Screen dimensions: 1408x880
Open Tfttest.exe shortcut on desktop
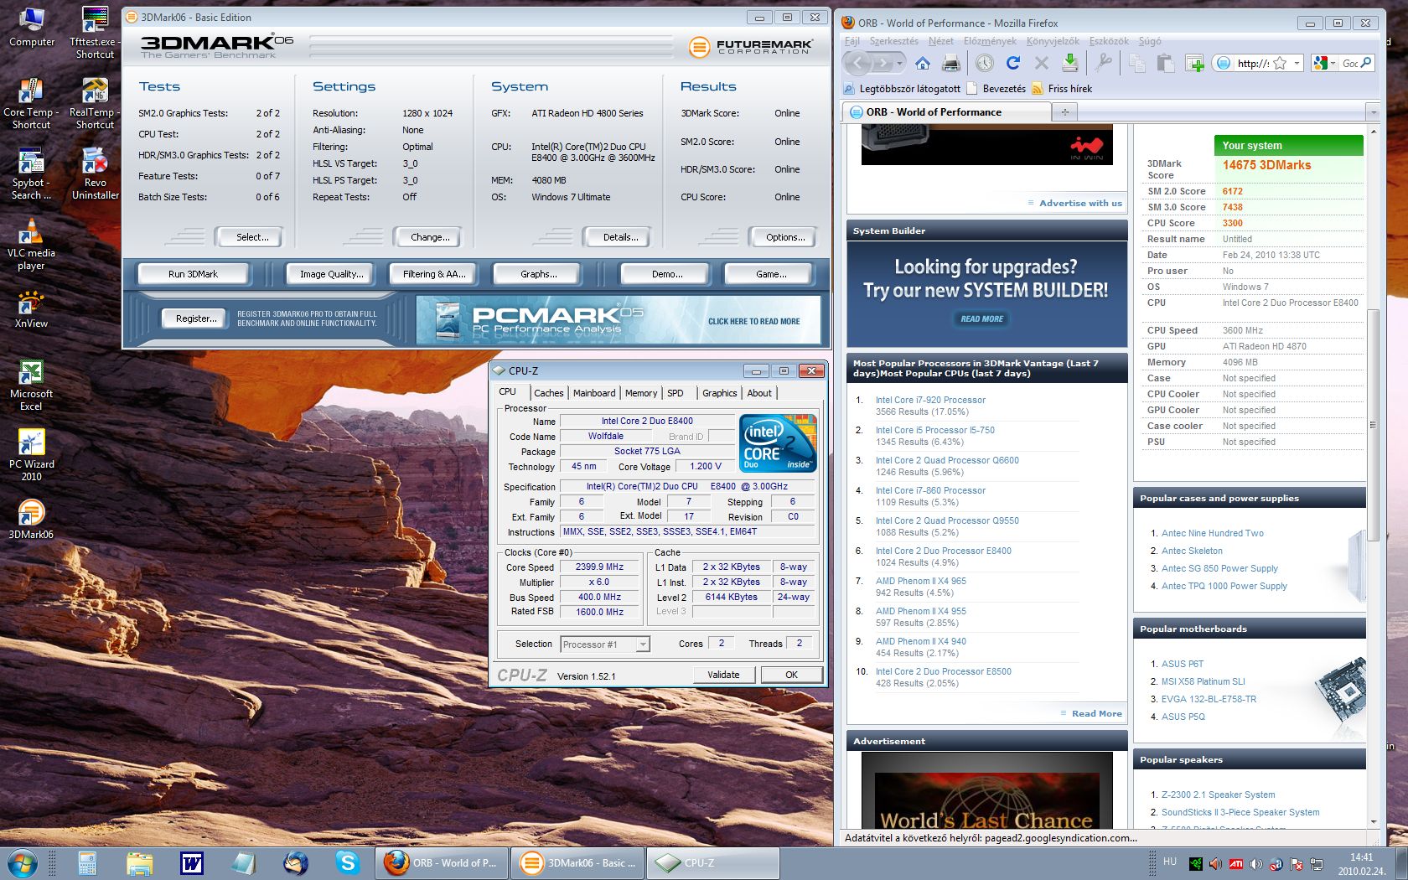95,33
